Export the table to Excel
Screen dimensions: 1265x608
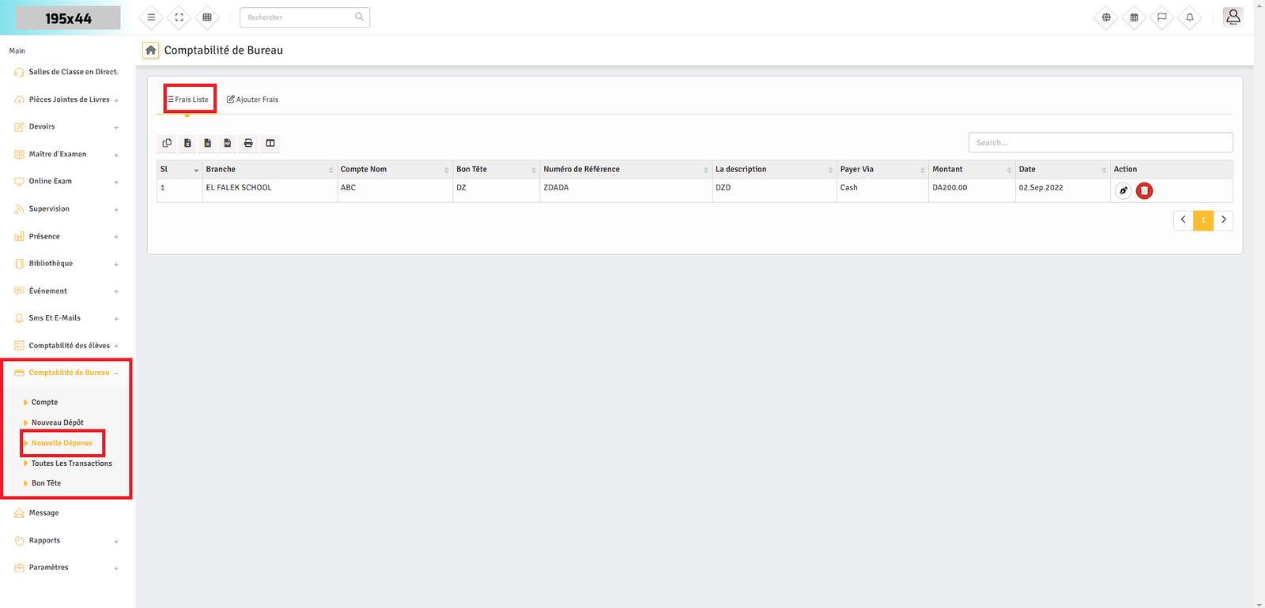pos(187,143)
